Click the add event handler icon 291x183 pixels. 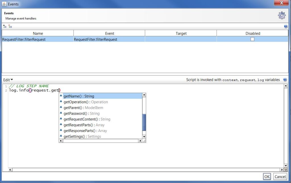tap(5, 26)
